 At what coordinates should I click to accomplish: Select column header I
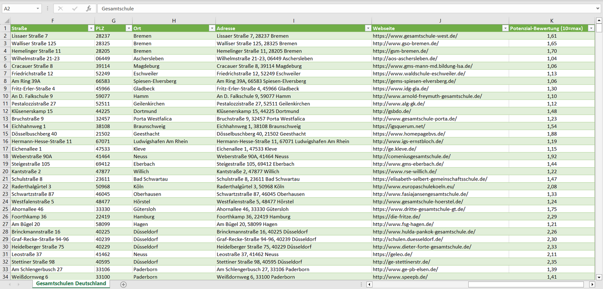pos(294,20)
